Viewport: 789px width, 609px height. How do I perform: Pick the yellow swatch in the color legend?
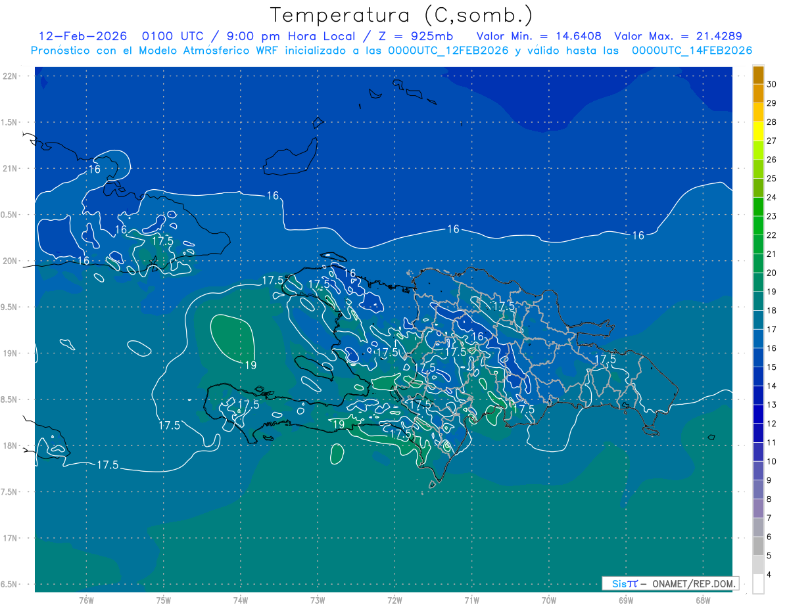click(758, 141)
